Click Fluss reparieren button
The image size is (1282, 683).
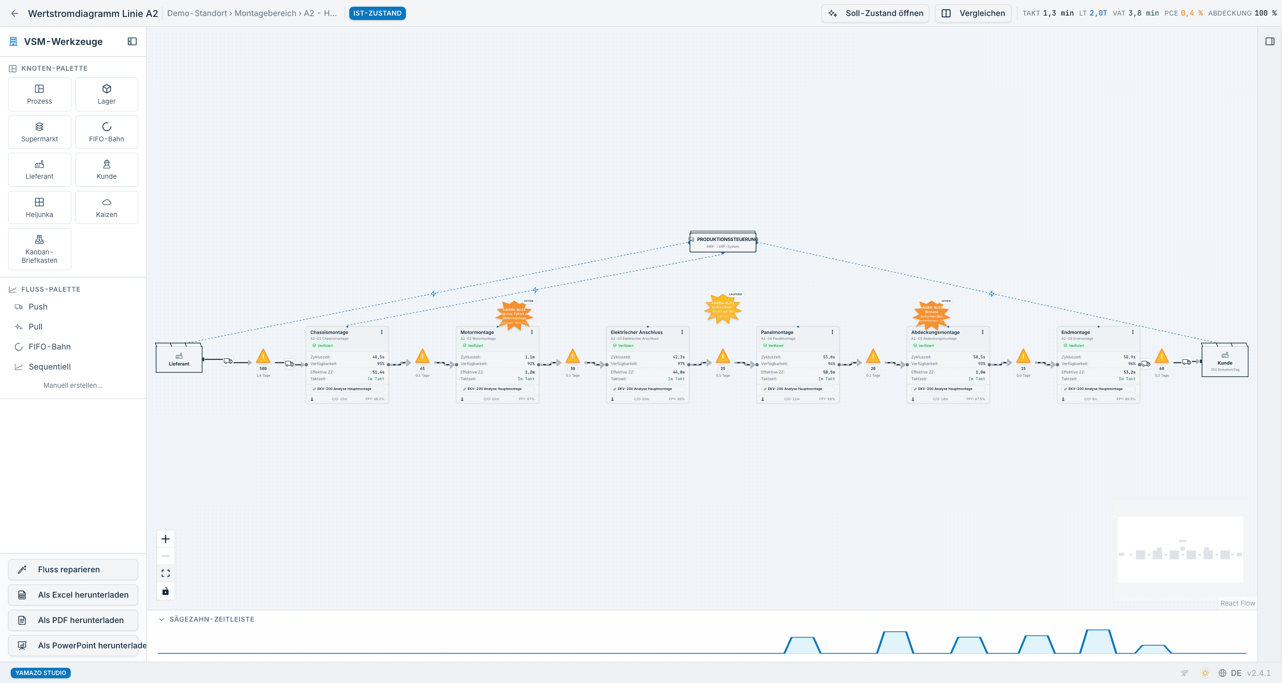point(73,570)
